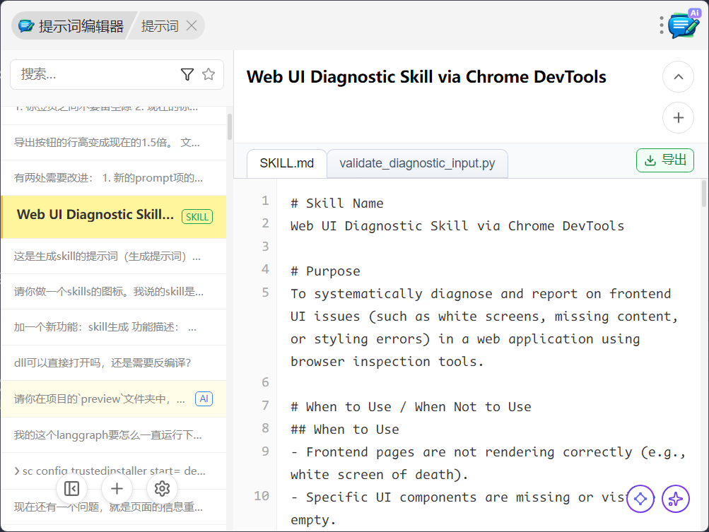
Task: Click the round plus button below the chevron
Action: pyautogui.click(x=678, y=117)
